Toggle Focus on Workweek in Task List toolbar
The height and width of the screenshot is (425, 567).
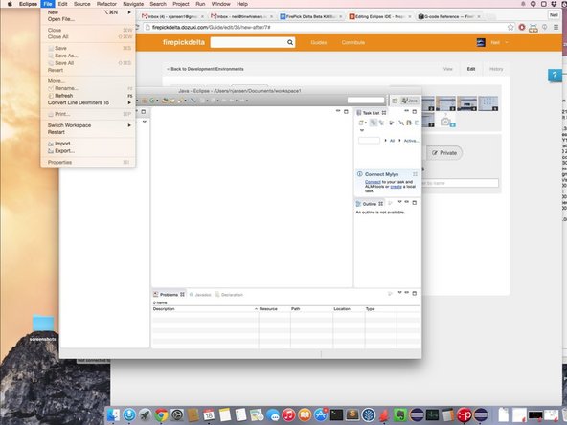[x=392, y=123]
